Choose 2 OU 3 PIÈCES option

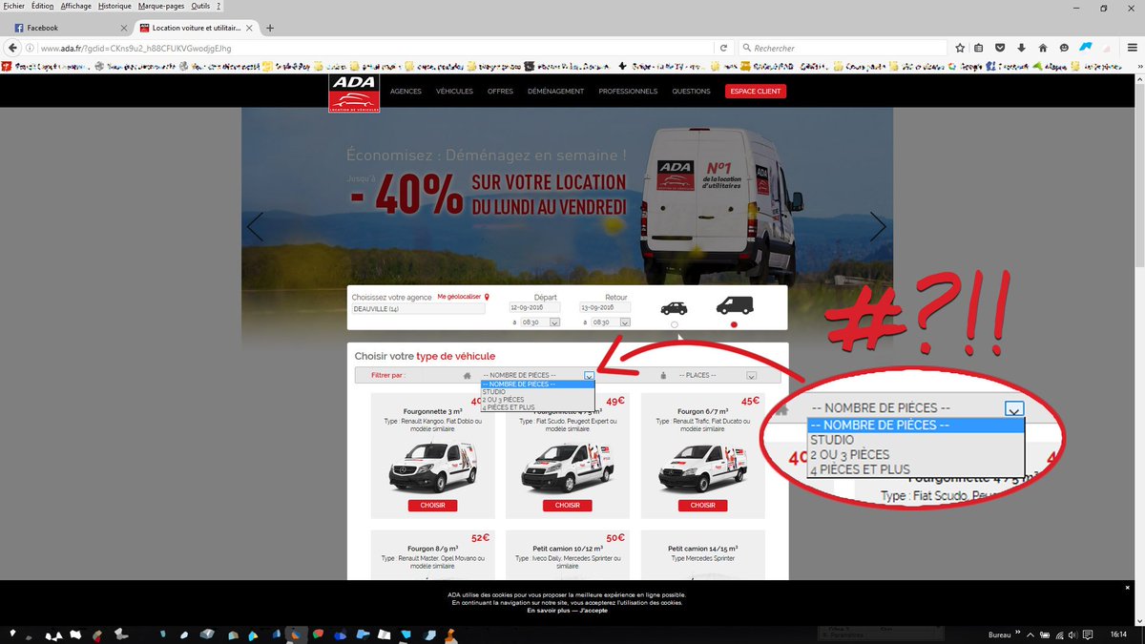[x=538, y=399]
